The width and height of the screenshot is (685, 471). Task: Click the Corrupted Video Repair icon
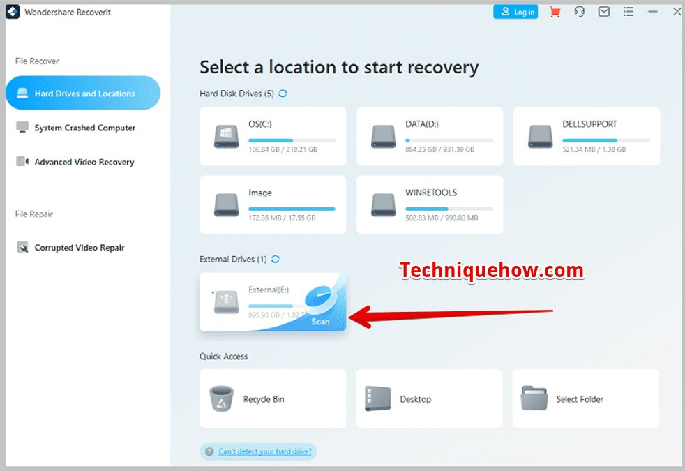point(23,247)
